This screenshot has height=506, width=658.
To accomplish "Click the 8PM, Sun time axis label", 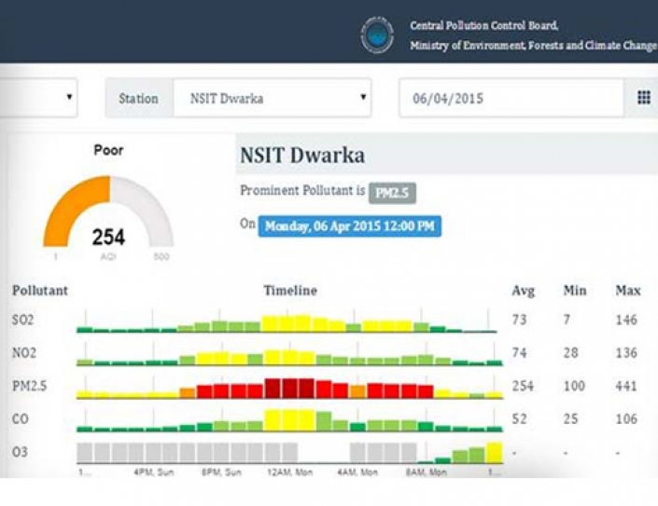I will [x=221, y=472].
